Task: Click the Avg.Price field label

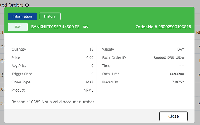Action: point(19,66)
